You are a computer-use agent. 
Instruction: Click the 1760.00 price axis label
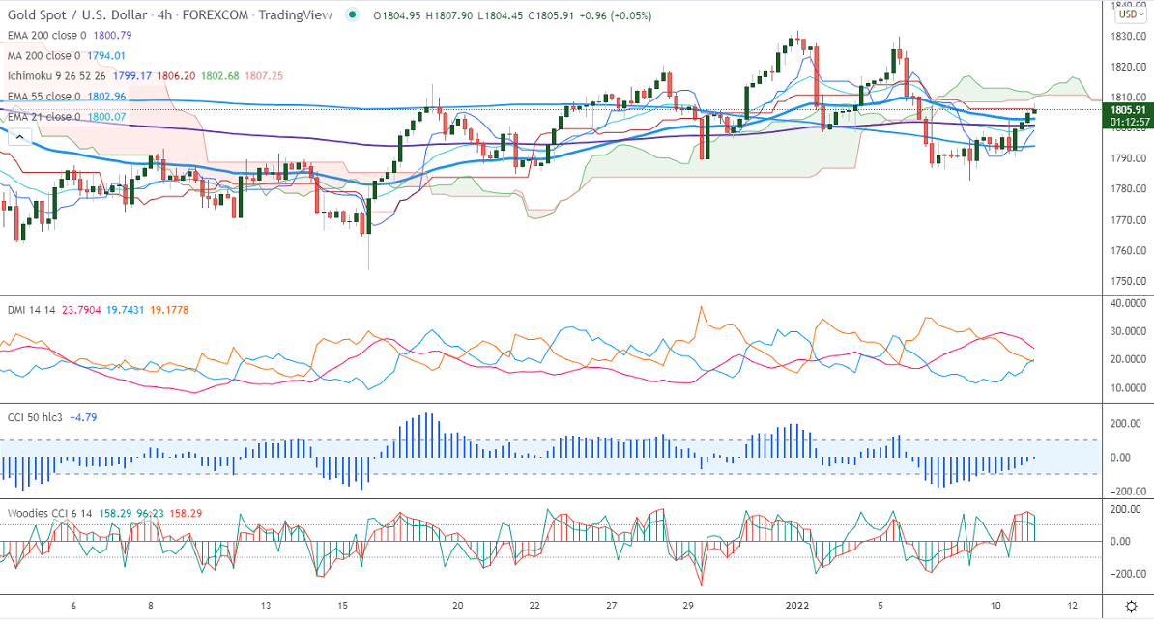coord(1129,251)
